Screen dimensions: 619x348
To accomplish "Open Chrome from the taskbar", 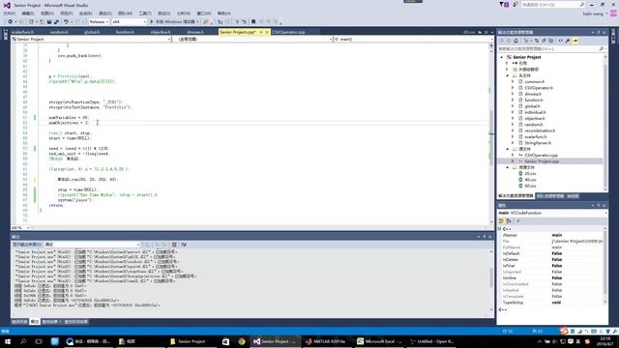I will point(242,341).
